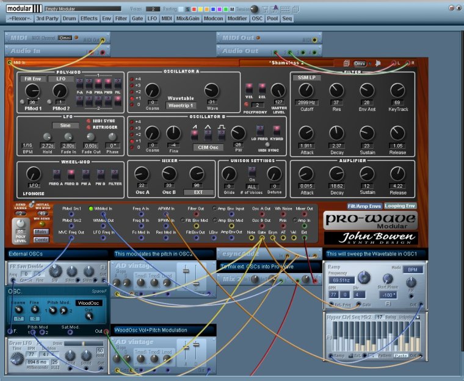Open the LFO module menu
This screenshot has height=381, width=464.
[152, 18]
